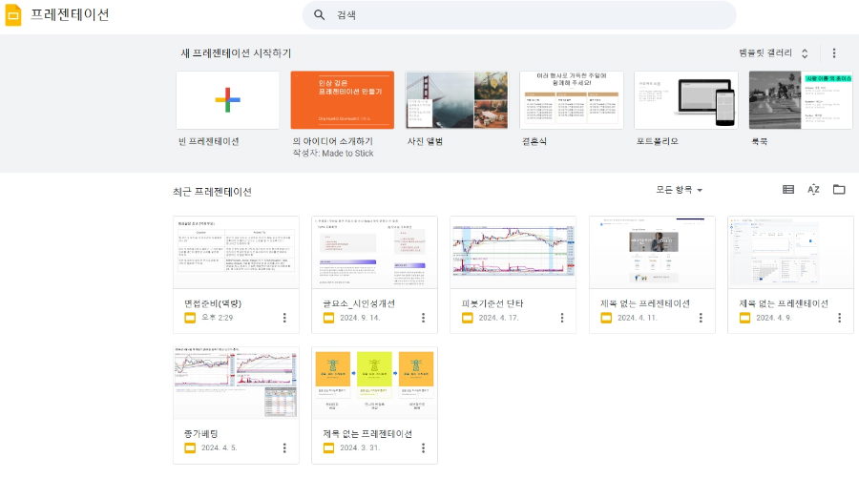Click the 결혼식 label

pos(534,141)
